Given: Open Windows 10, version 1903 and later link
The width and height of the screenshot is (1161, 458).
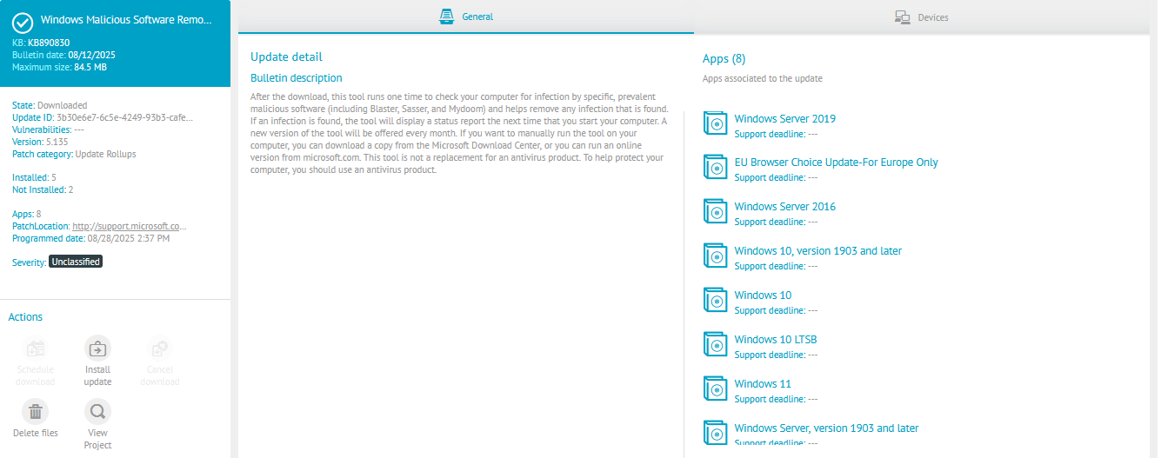Looking at the screenshot, I should pyautogui.click(x=817, y=251).
